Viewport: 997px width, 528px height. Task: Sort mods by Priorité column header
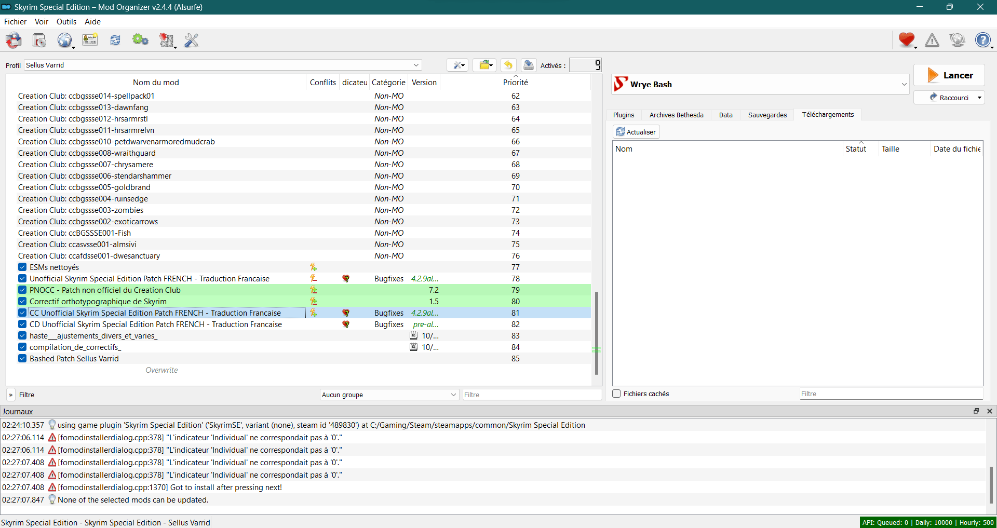pyautogui.click(x=515, y=82)
